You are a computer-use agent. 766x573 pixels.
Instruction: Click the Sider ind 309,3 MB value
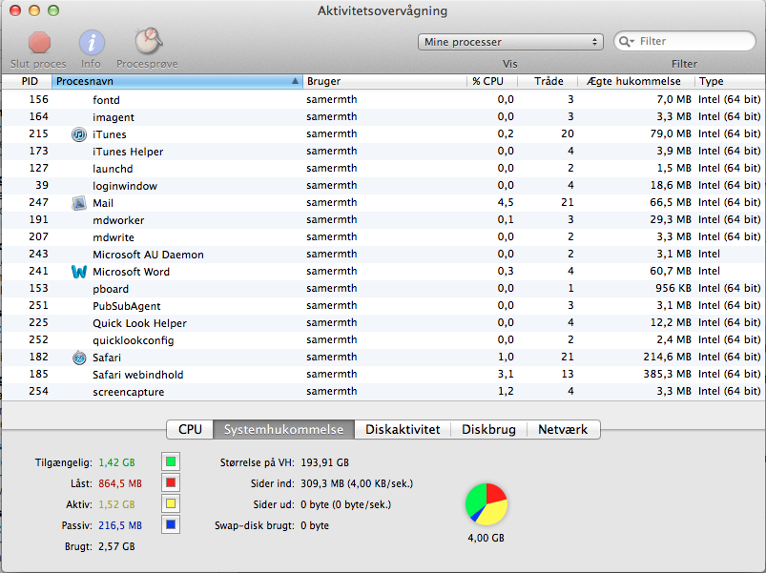click(x=357, y=483)
